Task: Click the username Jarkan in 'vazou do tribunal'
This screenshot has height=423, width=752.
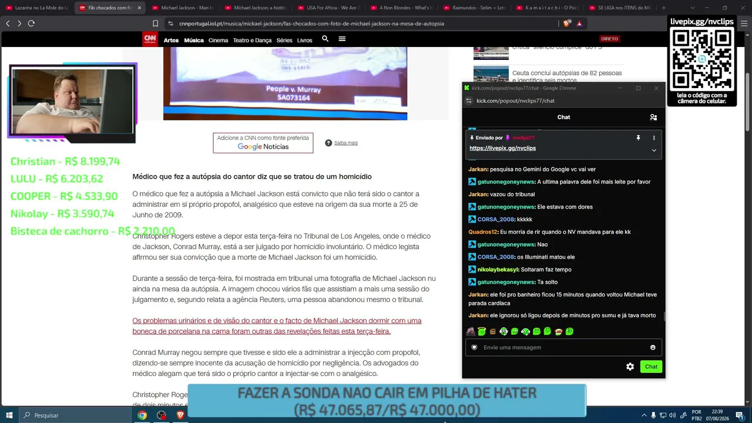Action: (478, 194)
